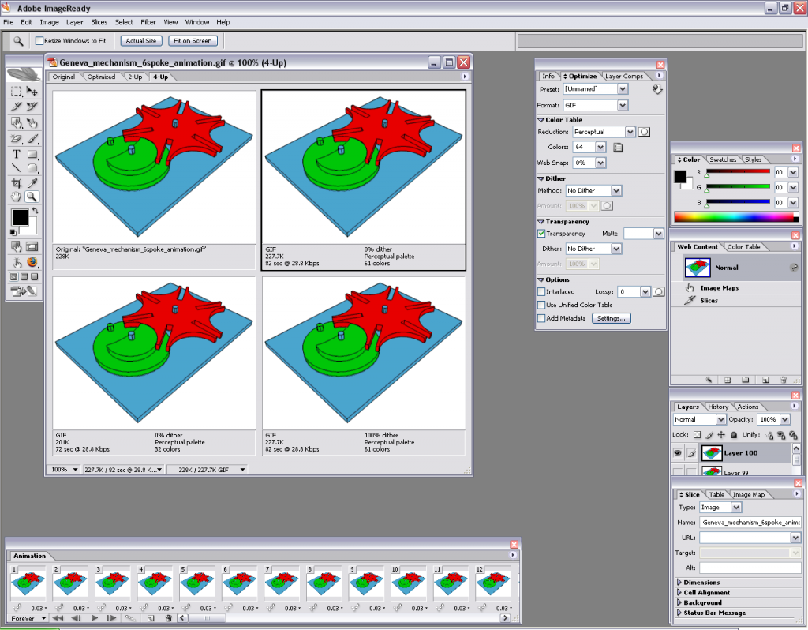The height and width of the screenshot is (630, 808).
Task: Pick the Slice Select tool
Action: click(x=32, y=107)
